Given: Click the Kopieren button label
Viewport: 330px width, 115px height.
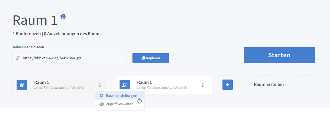Looking at the screenshot, I should 153,58.
